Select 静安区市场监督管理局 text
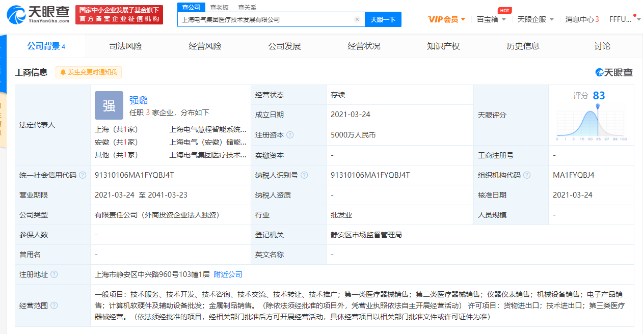The image size is (643, 334). pyautogui.click(x=366, y=235)
